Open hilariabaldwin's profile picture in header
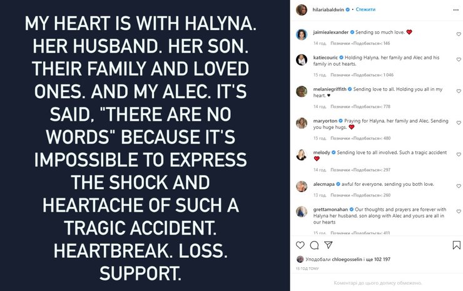463x291 pixels. click(302, 10)
